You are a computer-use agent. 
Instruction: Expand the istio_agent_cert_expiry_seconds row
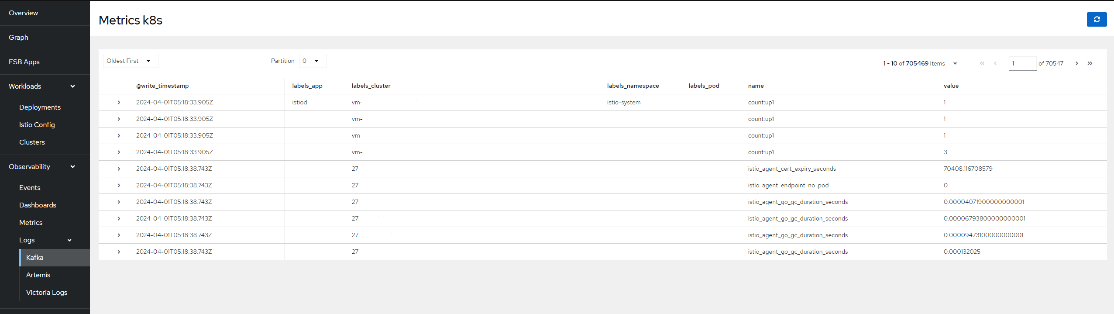point(119,169)
